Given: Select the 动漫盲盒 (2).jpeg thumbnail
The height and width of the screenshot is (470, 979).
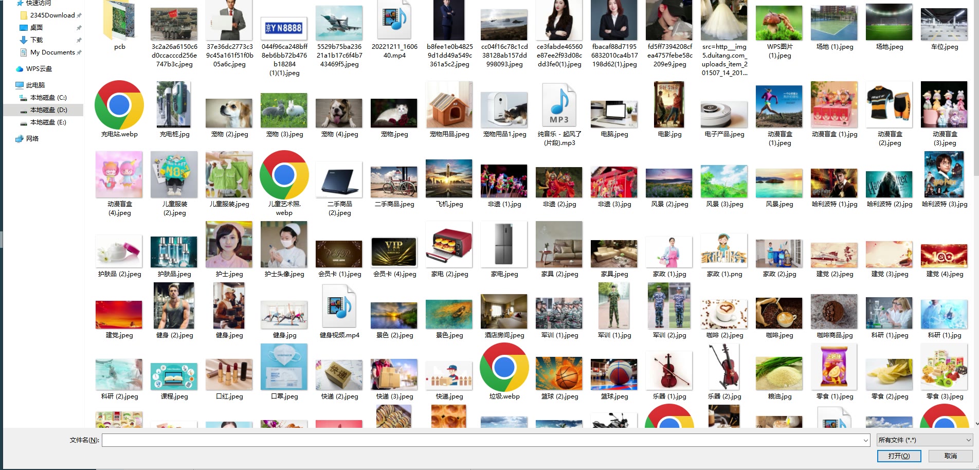Looking at the screenshot, I should click(x=890, y=104).
